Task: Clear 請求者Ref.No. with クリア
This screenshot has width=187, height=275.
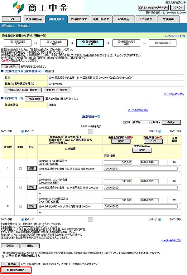Action: [142, 150]
